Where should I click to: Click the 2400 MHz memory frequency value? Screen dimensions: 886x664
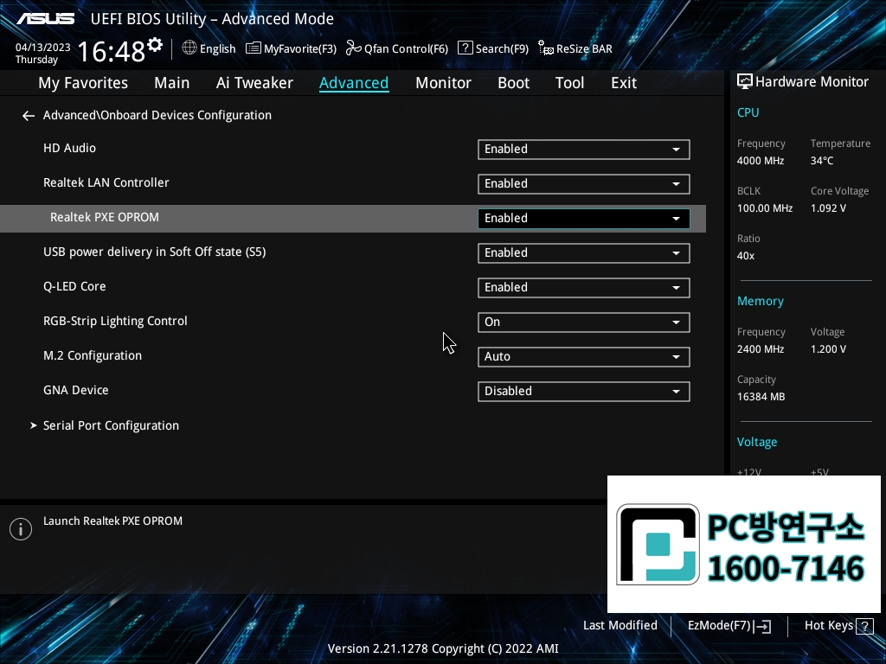[760, 349]
